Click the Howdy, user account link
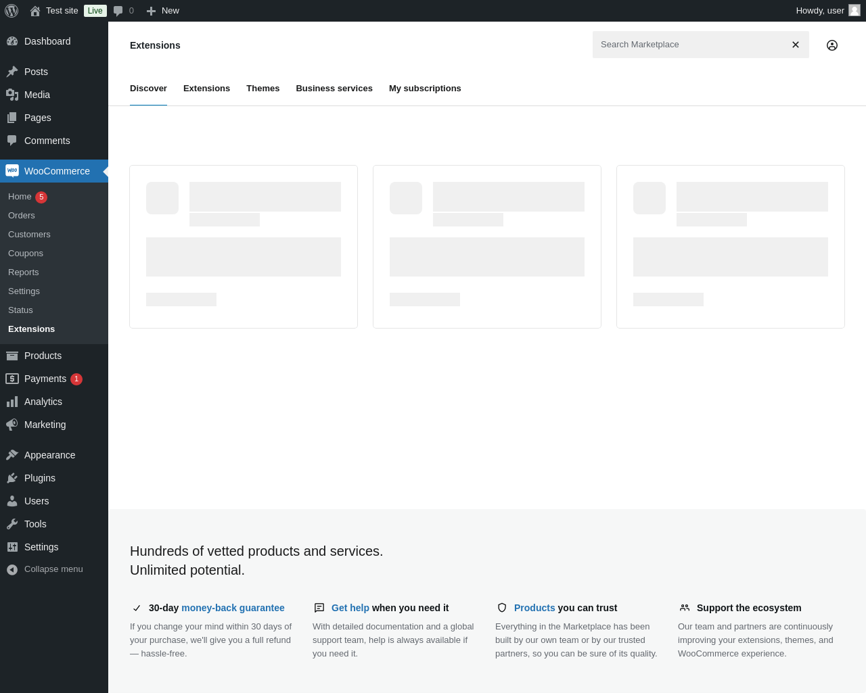The image size is (866, 693). tap(820, 11)
